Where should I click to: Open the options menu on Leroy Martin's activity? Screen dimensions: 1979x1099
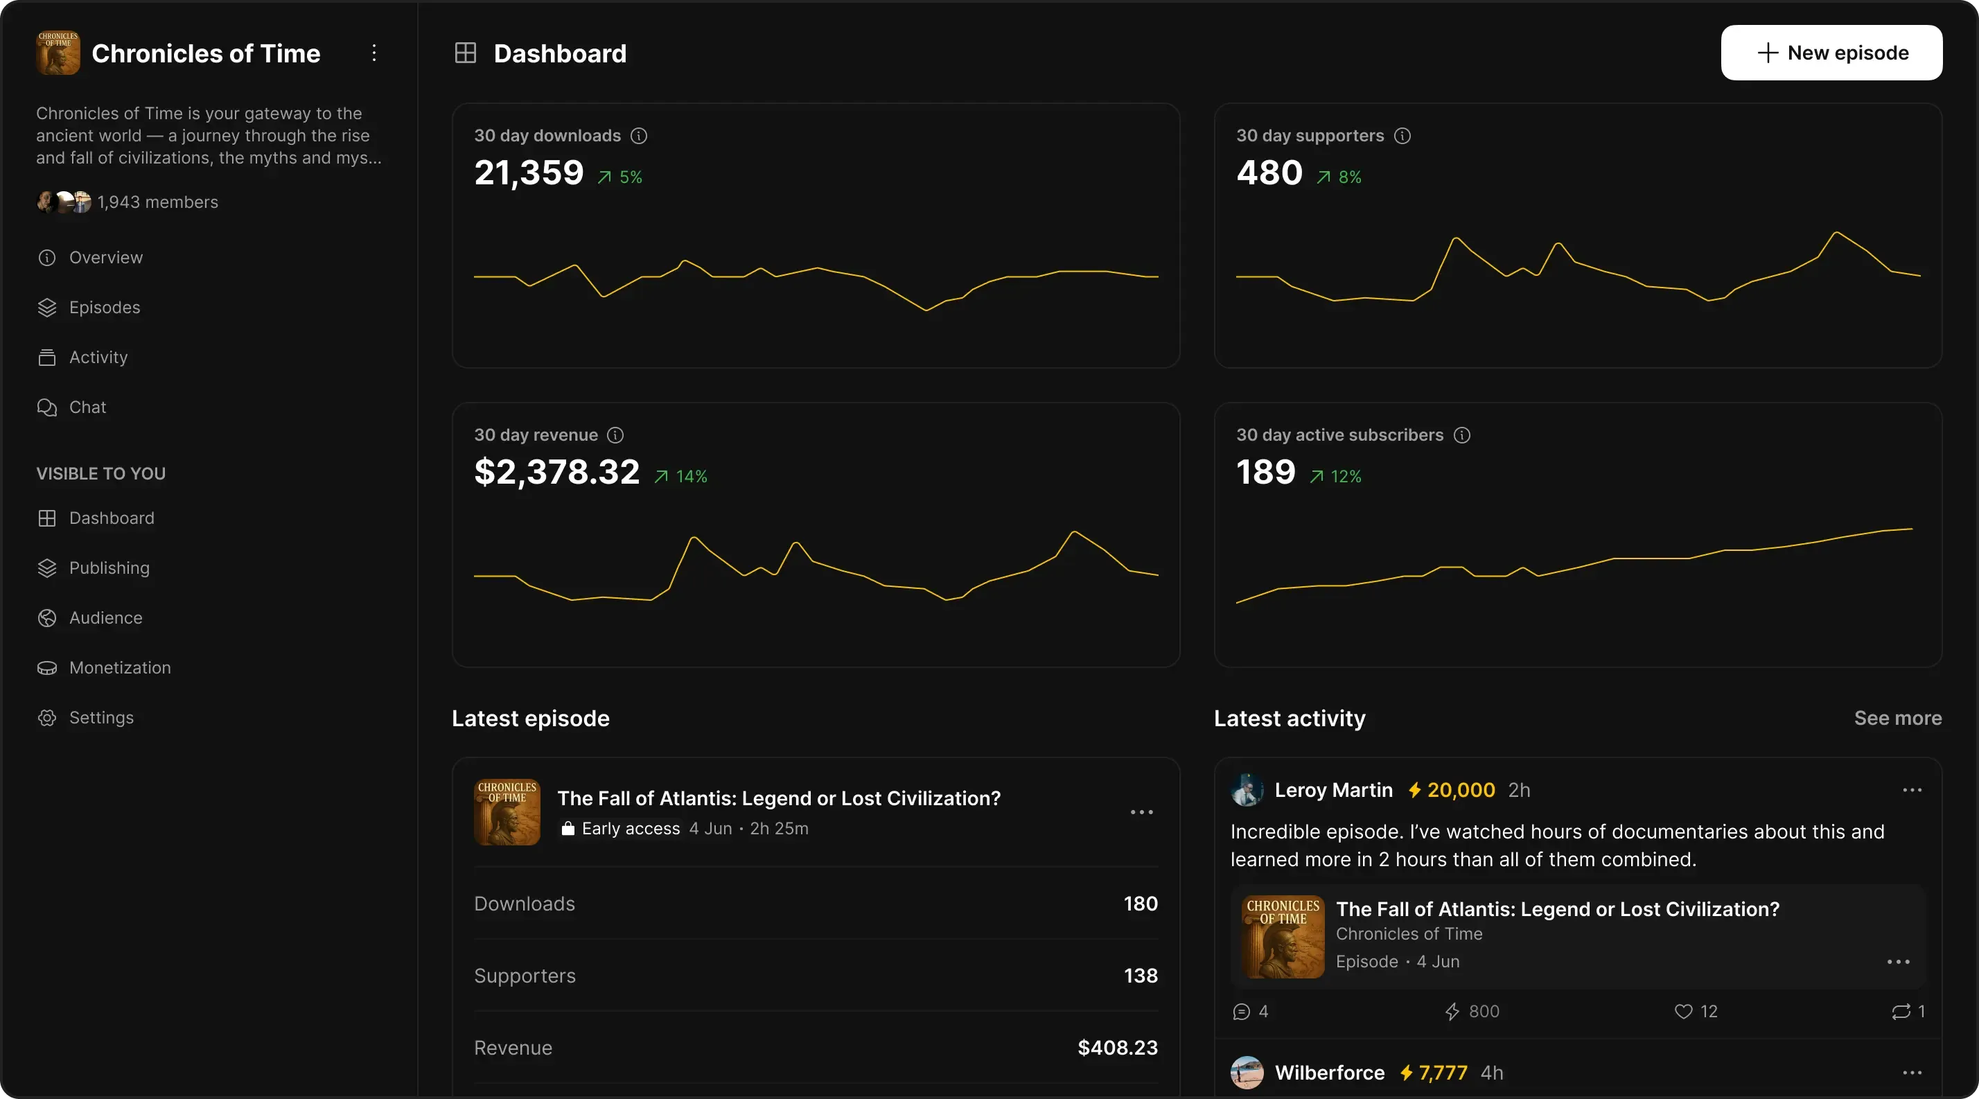[1911, 790]
